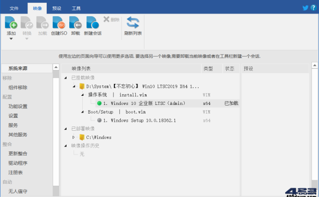Select the 操作系统 | install.wim row
The width and height of the screenshot is (319, 197).
[x=117, y=95]
